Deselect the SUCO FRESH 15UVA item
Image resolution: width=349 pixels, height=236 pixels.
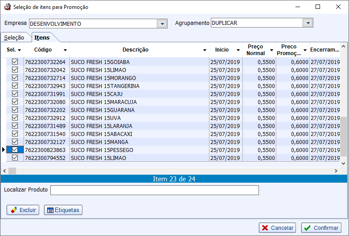click(15, 118)
